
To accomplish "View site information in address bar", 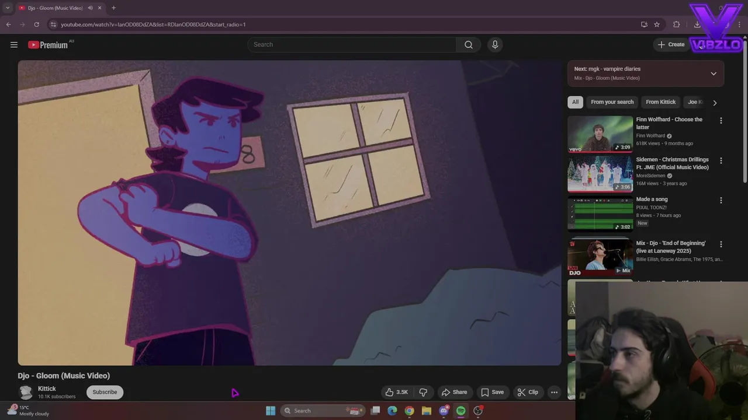I will click(x=53, y=24).
